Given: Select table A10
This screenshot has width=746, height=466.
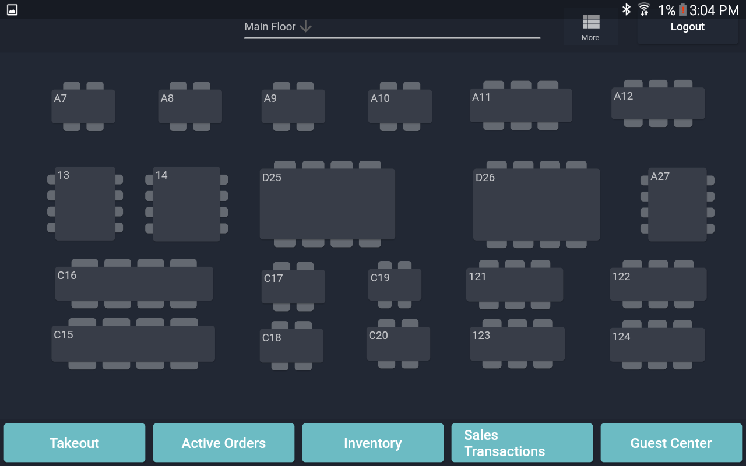Looking at the screenshot, I should click(x=400, y=106).
